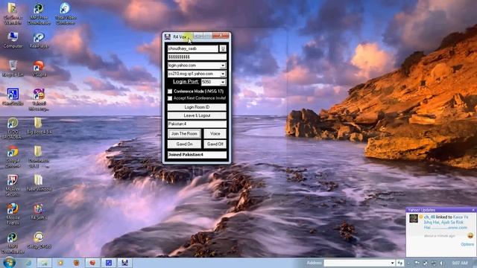Open Internet Explorer from the taskbar
The height and width of the screenshot is (268, 477).
click(x=28, y=263)
